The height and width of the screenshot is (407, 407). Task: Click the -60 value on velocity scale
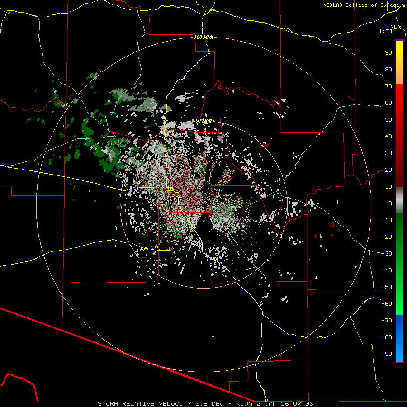(387, 304)
